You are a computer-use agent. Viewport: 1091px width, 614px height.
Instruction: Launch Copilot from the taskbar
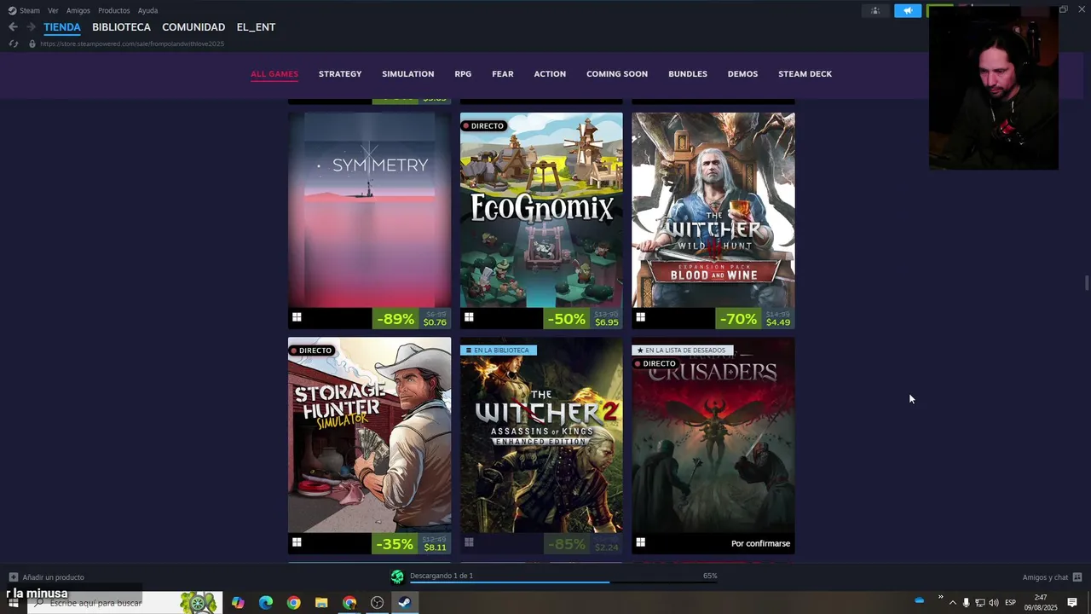pyautogui.click(x=238, y=603)
